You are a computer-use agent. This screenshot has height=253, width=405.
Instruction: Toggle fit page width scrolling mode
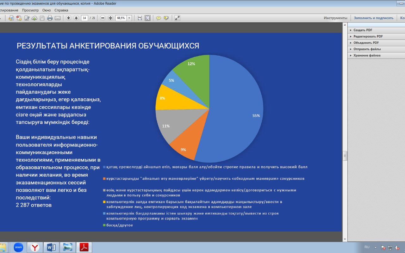tap(140, 18)
